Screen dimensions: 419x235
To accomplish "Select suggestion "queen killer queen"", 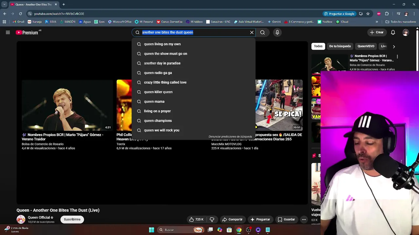I will pos(193,92).
